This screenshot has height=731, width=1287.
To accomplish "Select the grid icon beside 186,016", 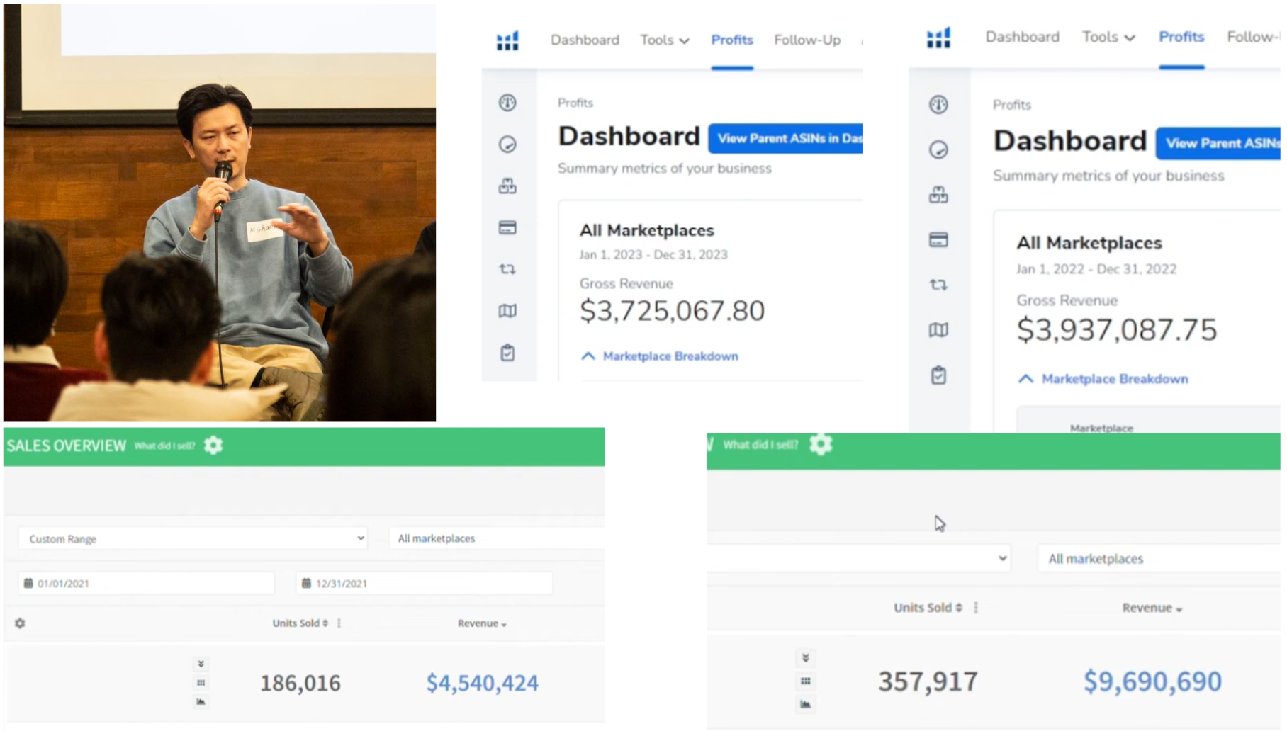I will click(x=201, y=683).
